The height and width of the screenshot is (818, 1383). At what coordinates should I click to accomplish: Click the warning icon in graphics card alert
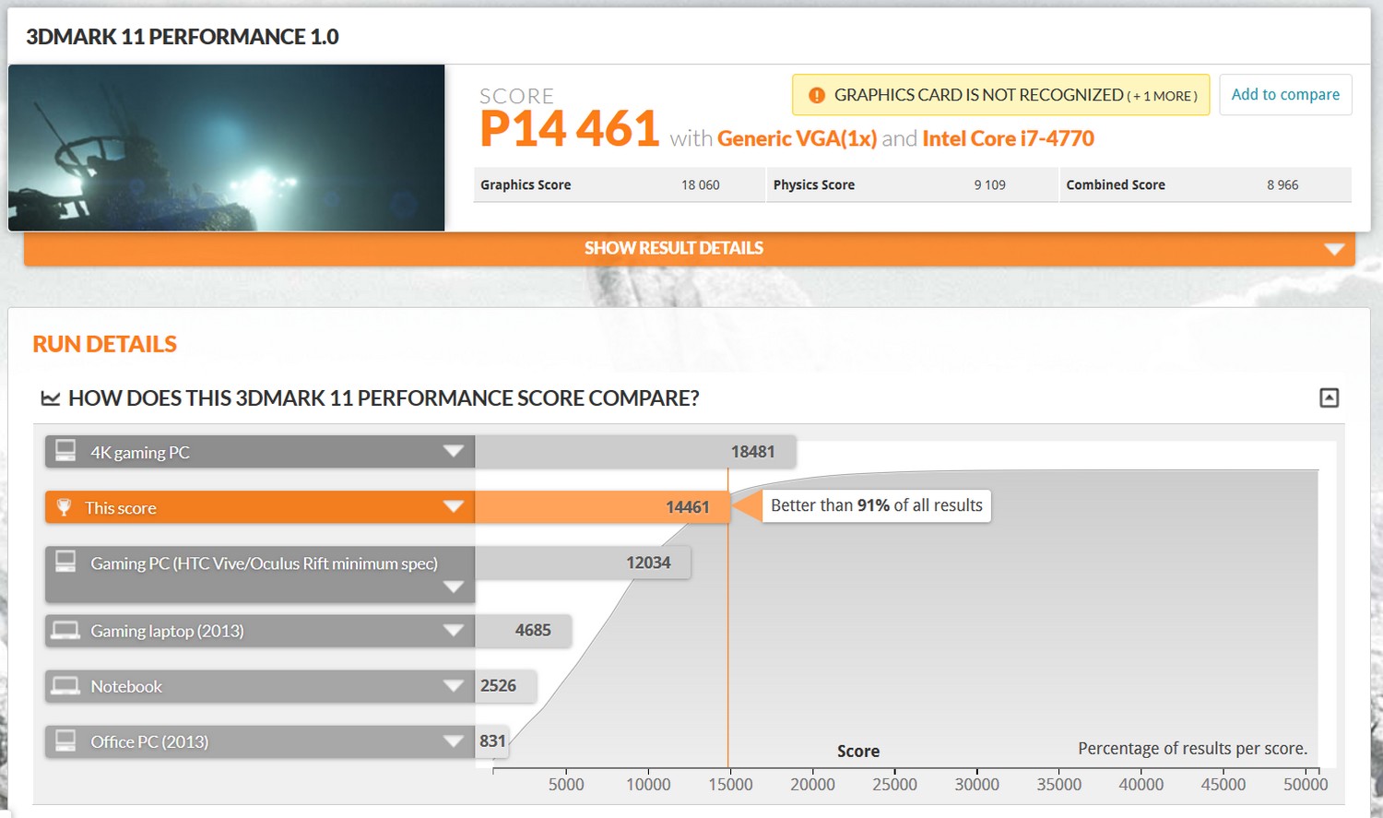point(816,95)
